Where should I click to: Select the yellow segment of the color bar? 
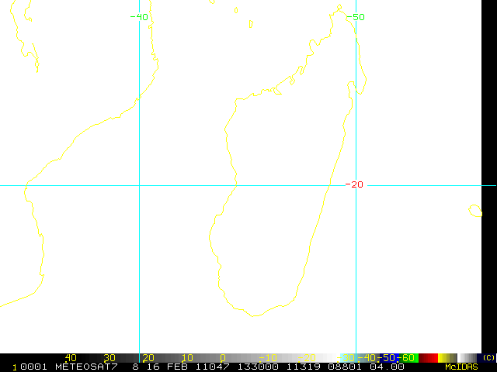tap(448, 357)
